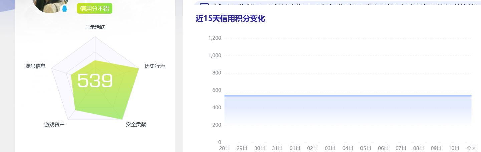The image size is (481, 152).
Task: Click the blue square icon above chart title
Action: (x=204, y=4)
